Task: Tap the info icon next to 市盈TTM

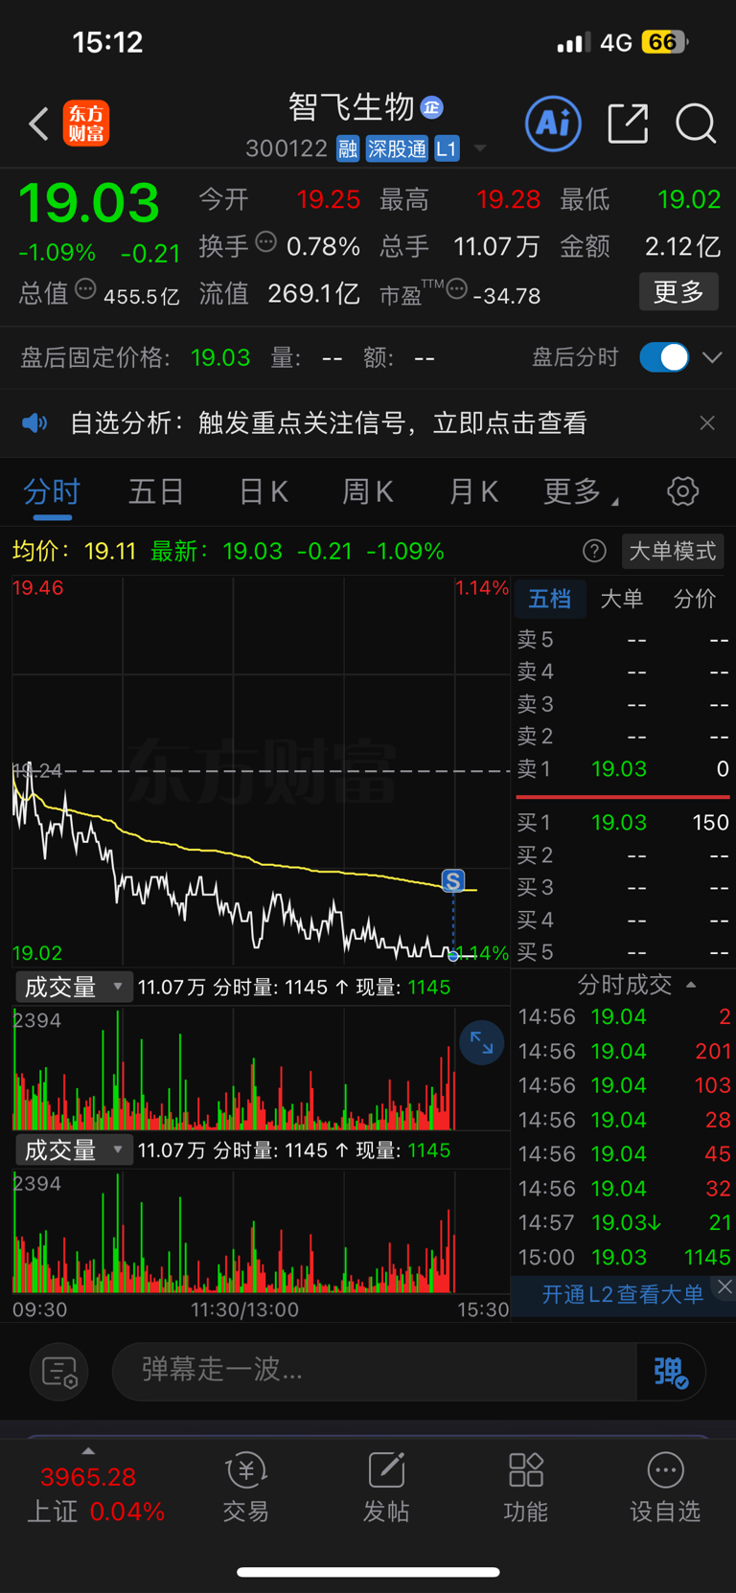Action: coord(457,288)
